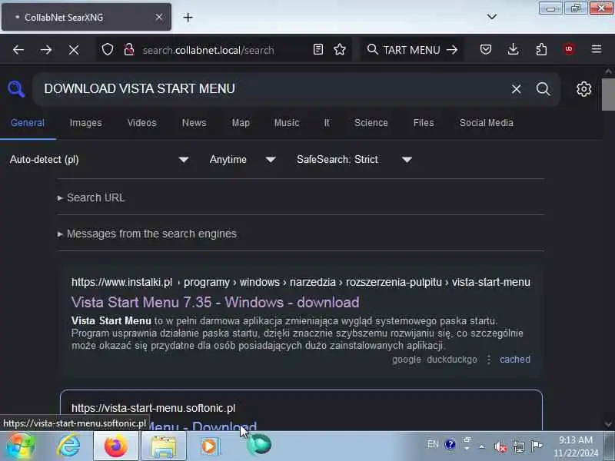The width and height of the screenshot is (615, 461).
Task: Open the vista-start-menu.softonic.pl URL
Action: [x=153, y=408]
